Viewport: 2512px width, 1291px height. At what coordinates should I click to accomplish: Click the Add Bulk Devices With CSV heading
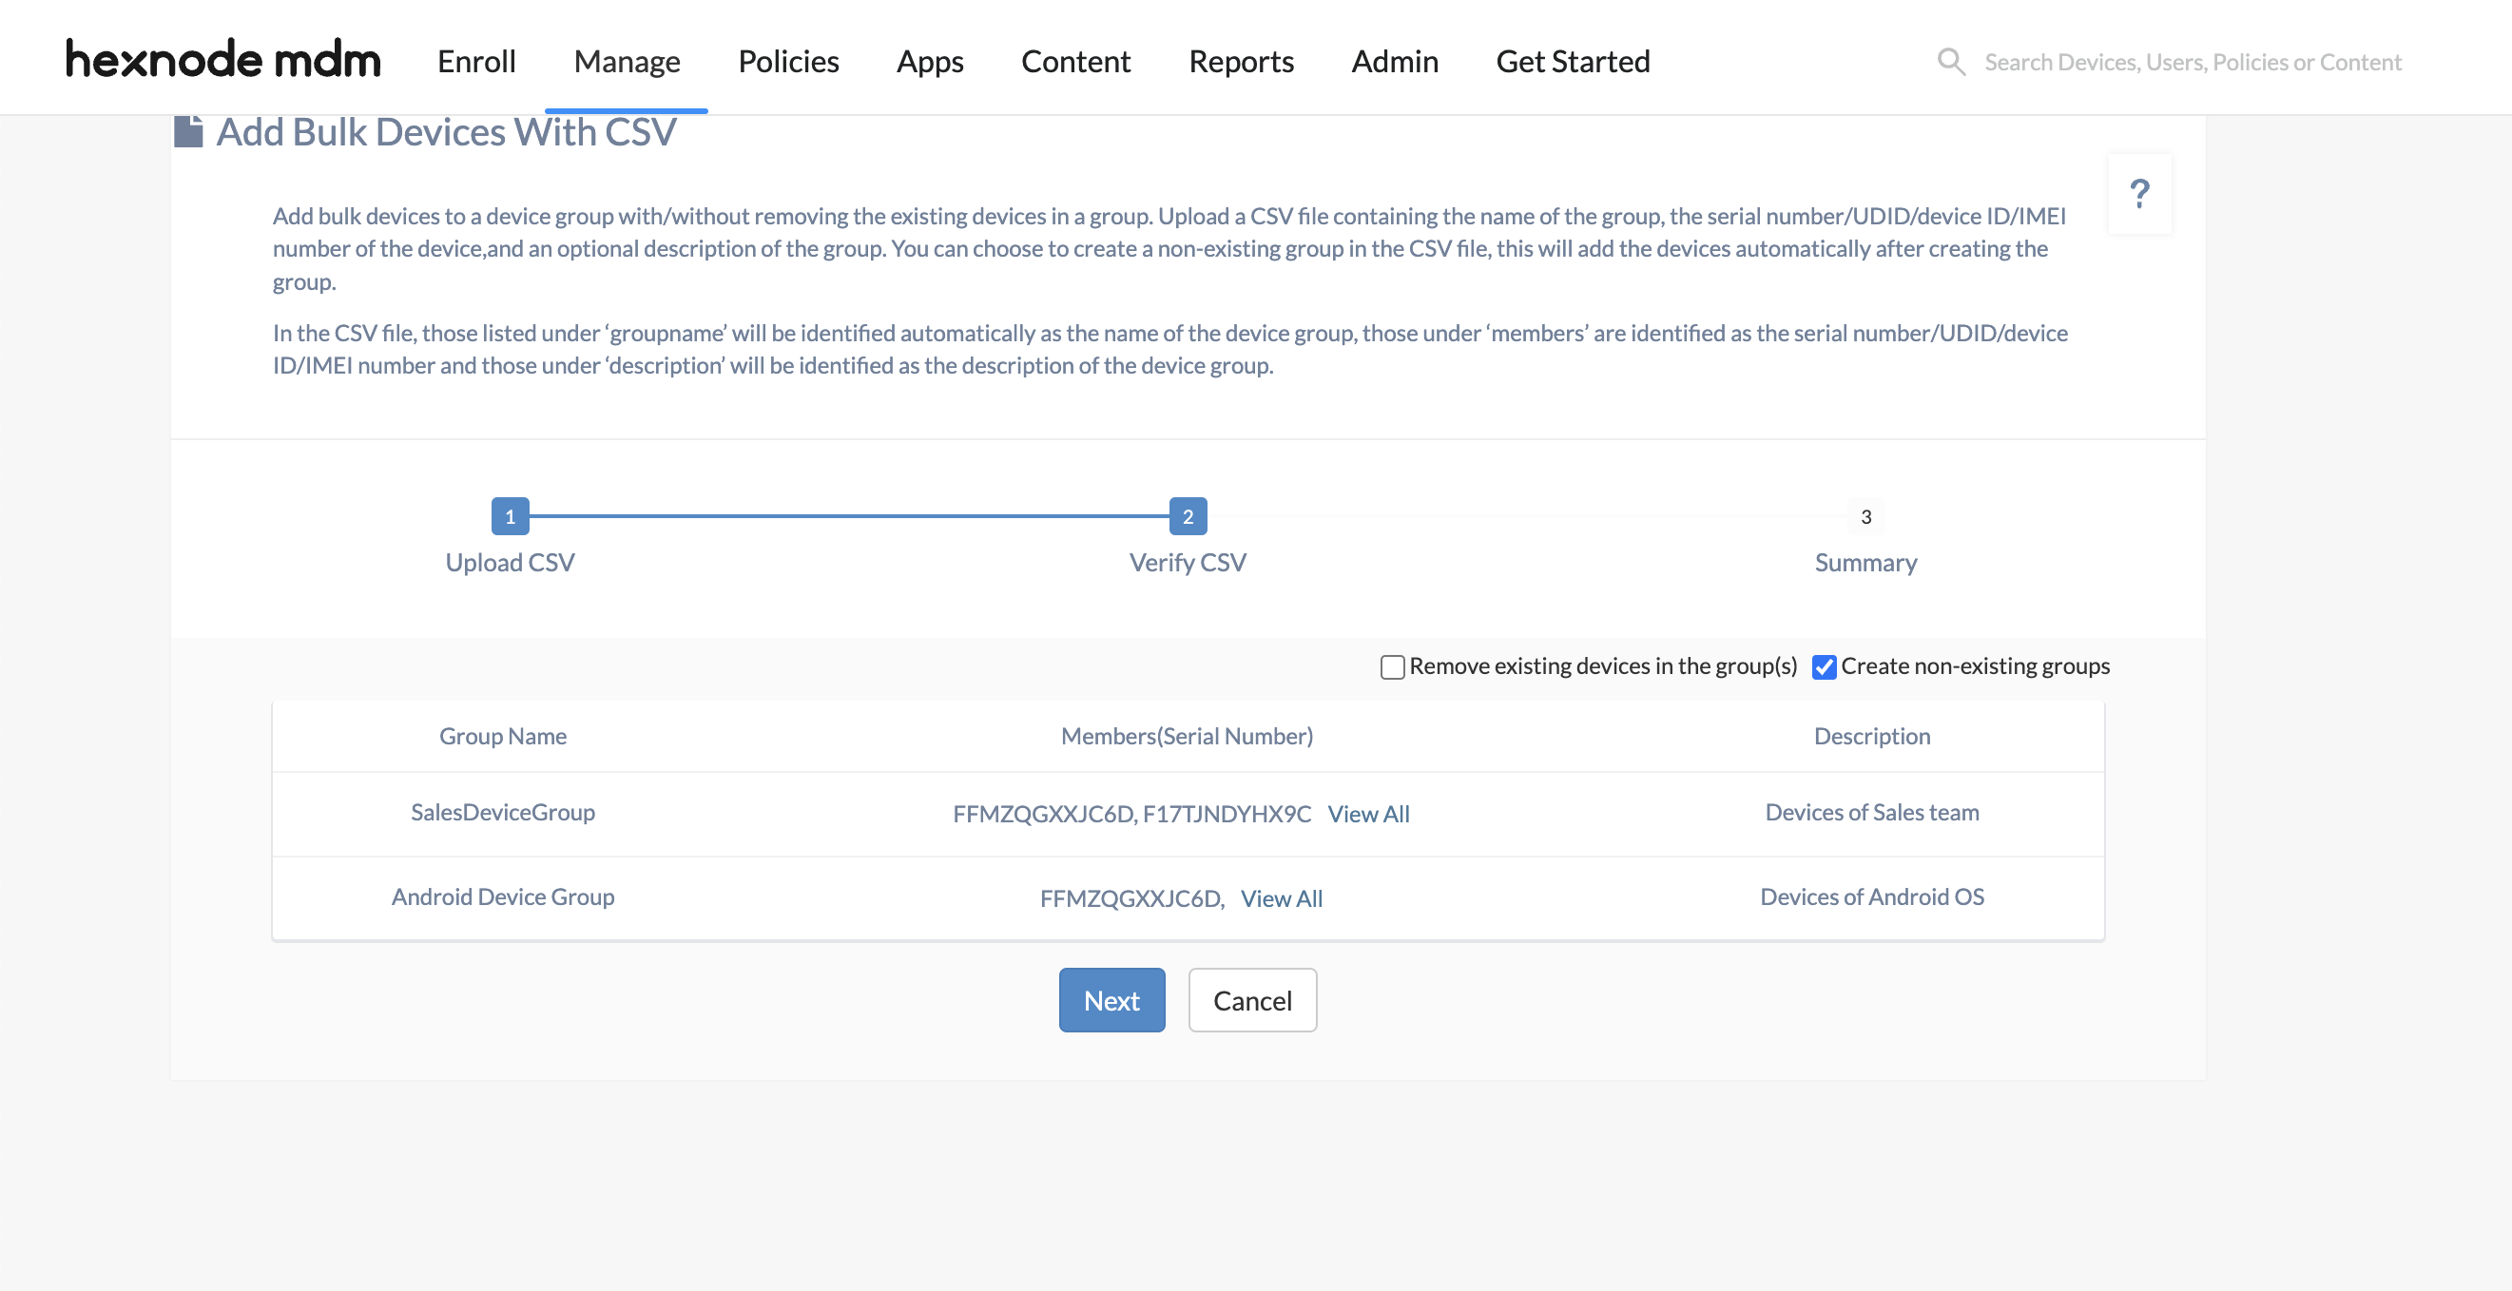pyautogui.click(x=446, y=131)
